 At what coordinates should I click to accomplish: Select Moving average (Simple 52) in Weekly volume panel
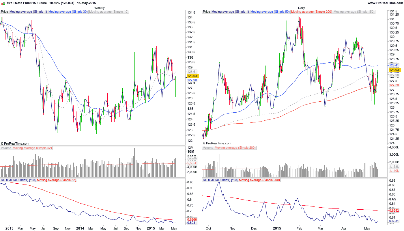(x=32, y=148)
